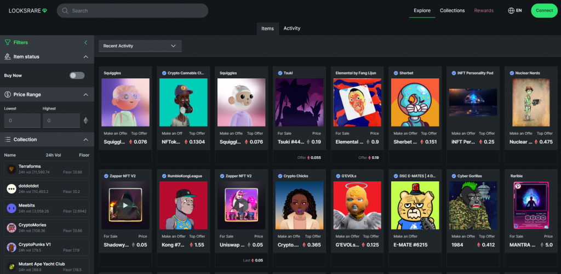
Task: Switch to the Activity tab
Action: click(x=292, y=28)
